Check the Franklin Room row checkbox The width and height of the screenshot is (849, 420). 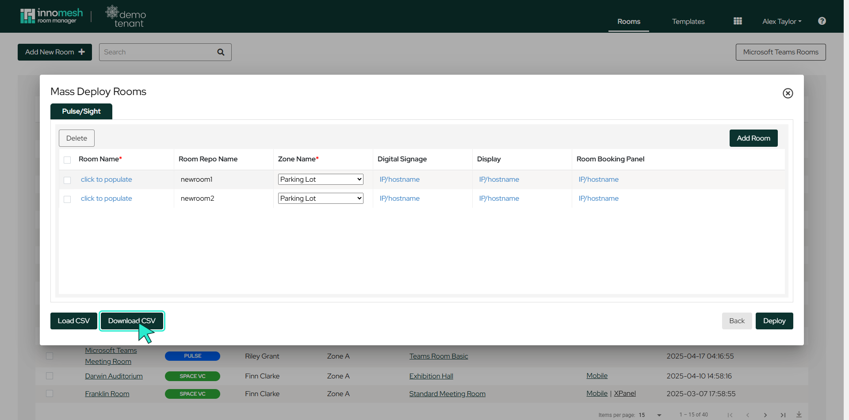coord(50,393)
